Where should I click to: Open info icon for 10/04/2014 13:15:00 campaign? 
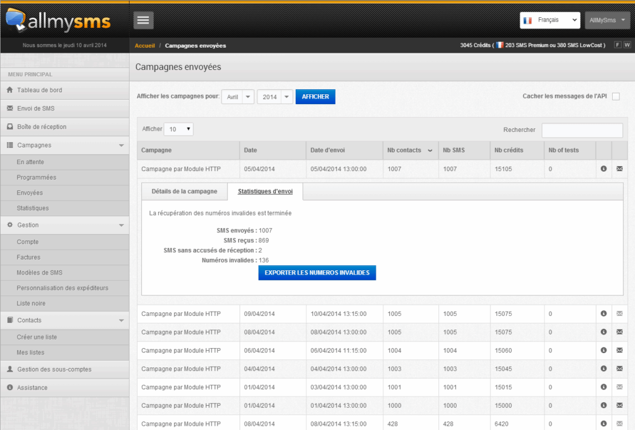coord(603,314)
